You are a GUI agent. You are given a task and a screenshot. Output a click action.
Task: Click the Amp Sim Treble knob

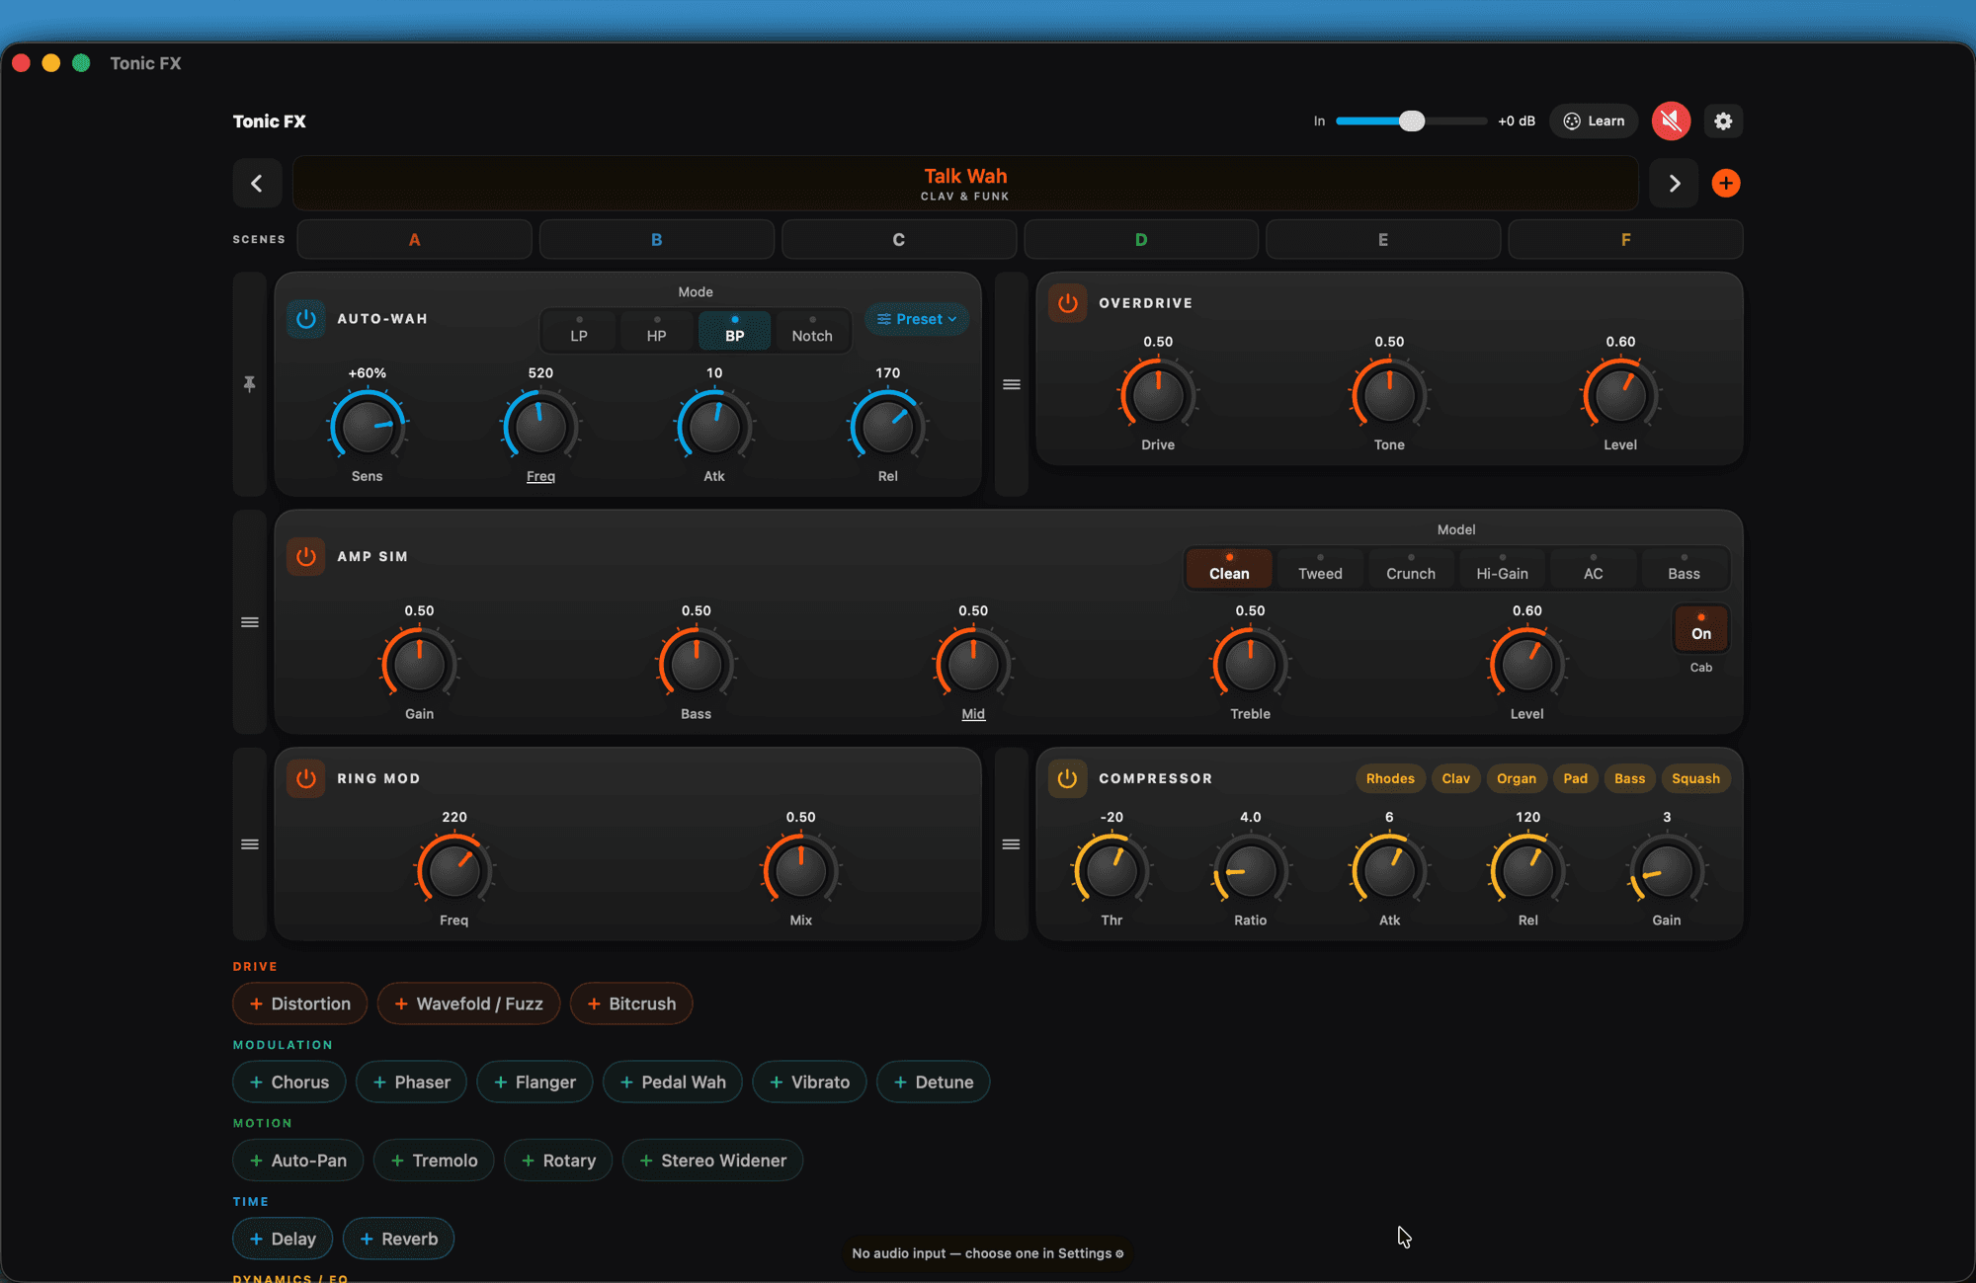click(x=1250, y=664)
